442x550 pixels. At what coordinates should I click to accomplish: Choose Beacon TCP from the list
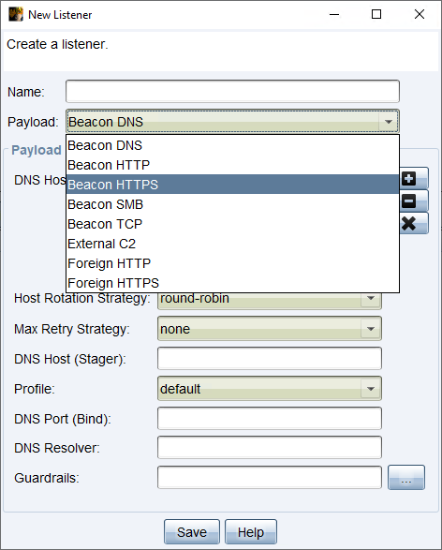[232, 224]
